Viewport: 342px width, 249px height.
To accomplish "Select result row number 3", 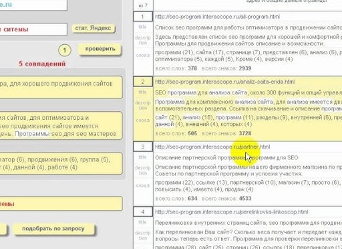I will [x=143, y=147].
